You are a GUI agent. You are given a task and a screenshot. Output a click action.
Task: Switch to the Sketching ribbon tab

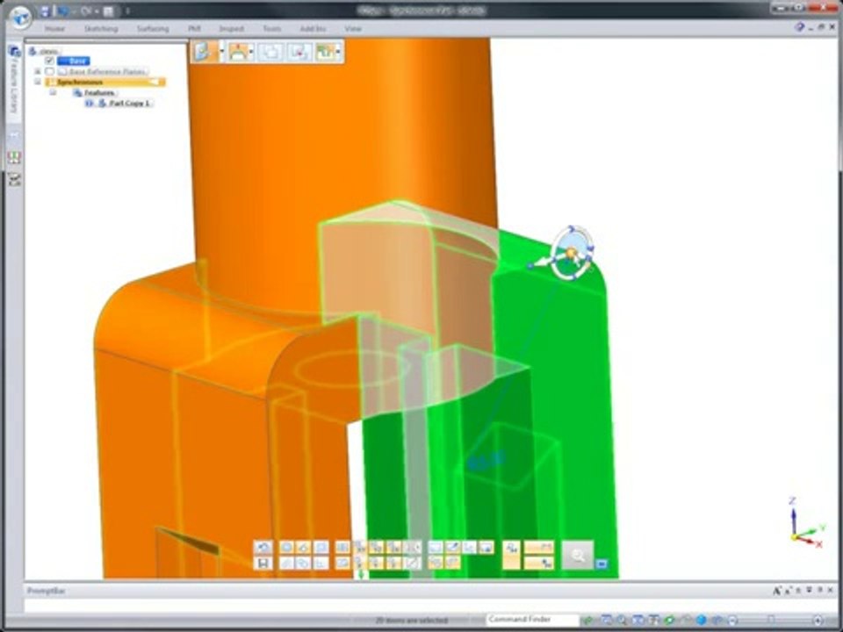[101, 28]
